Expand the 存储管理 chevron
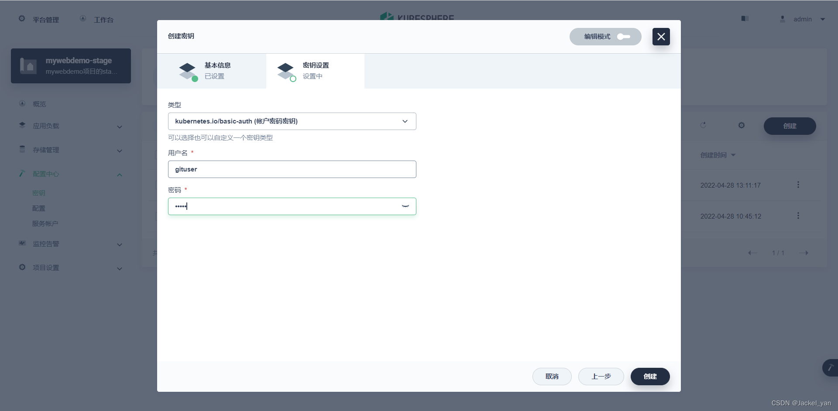Image resolution: width=838 pixels, height=411 pixels. pyautogui.click(x=120, y=151)
